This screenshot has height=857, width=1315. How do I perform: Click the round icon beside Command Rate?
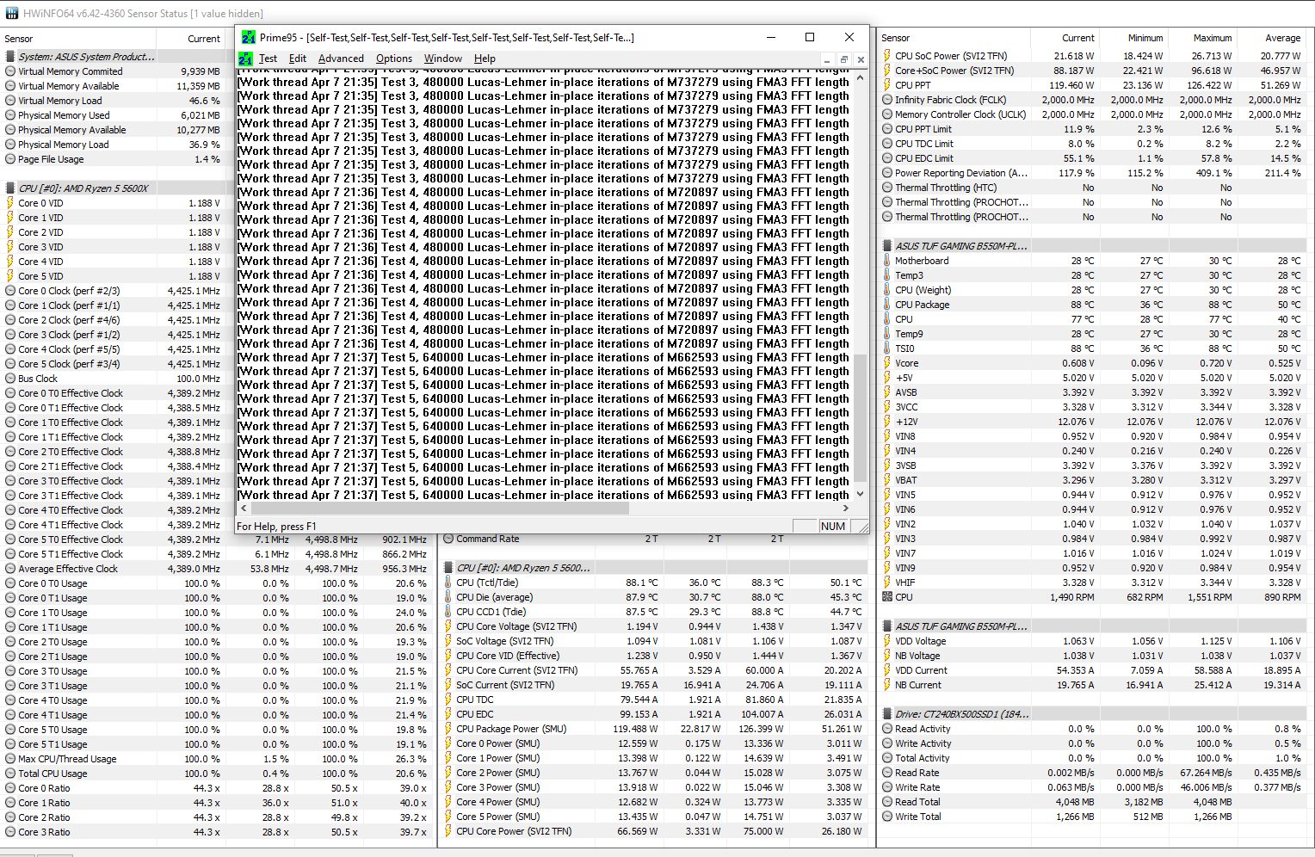click(448, 539)
